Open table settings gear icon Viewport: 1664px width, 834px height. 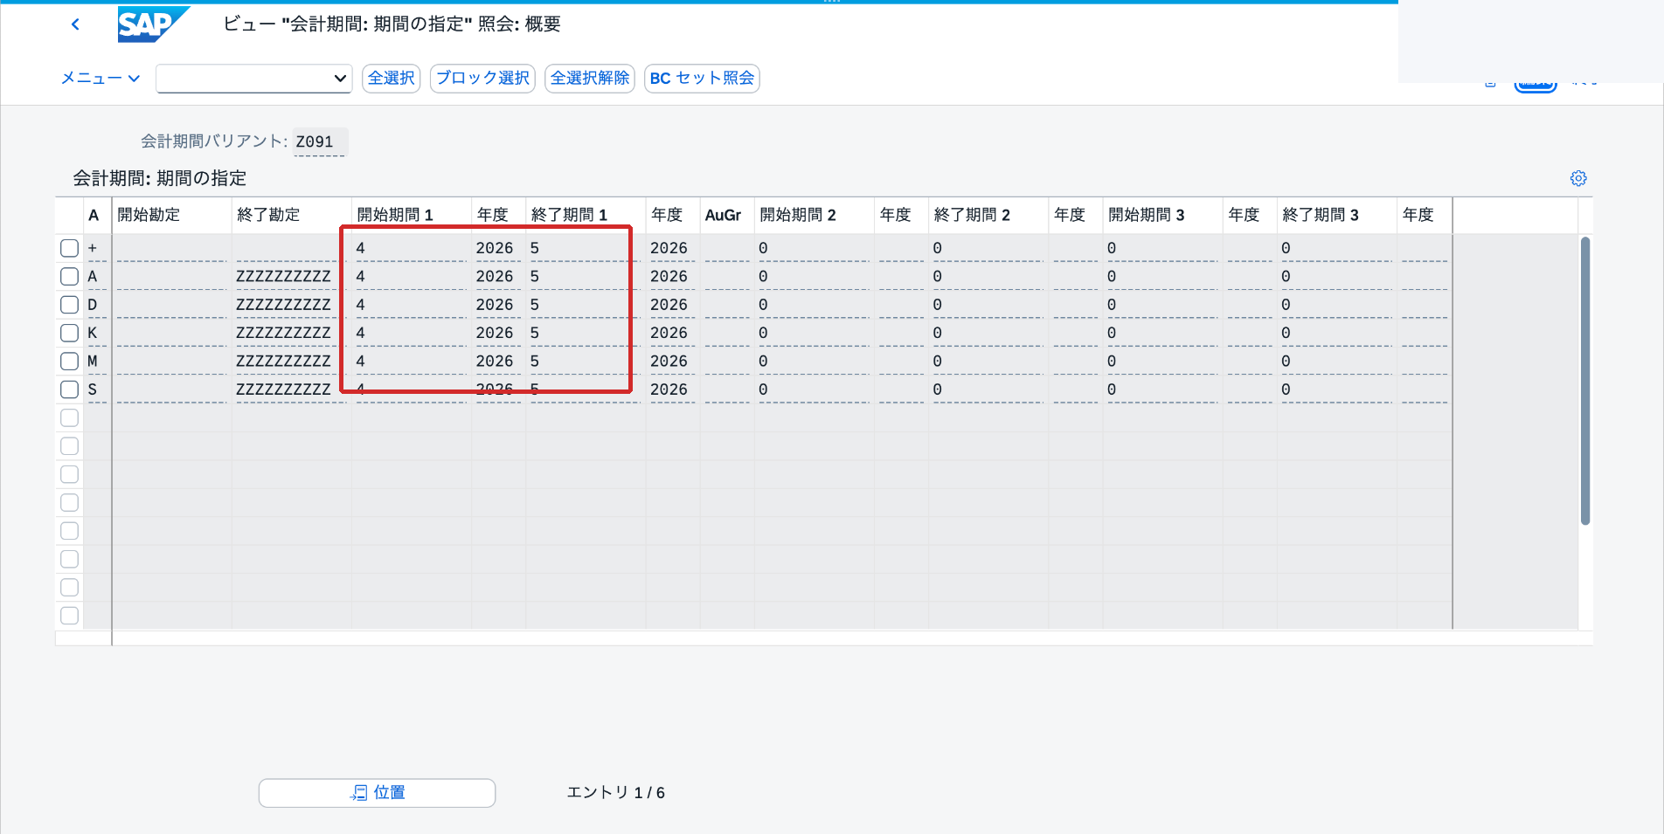tap(1578, 178)
